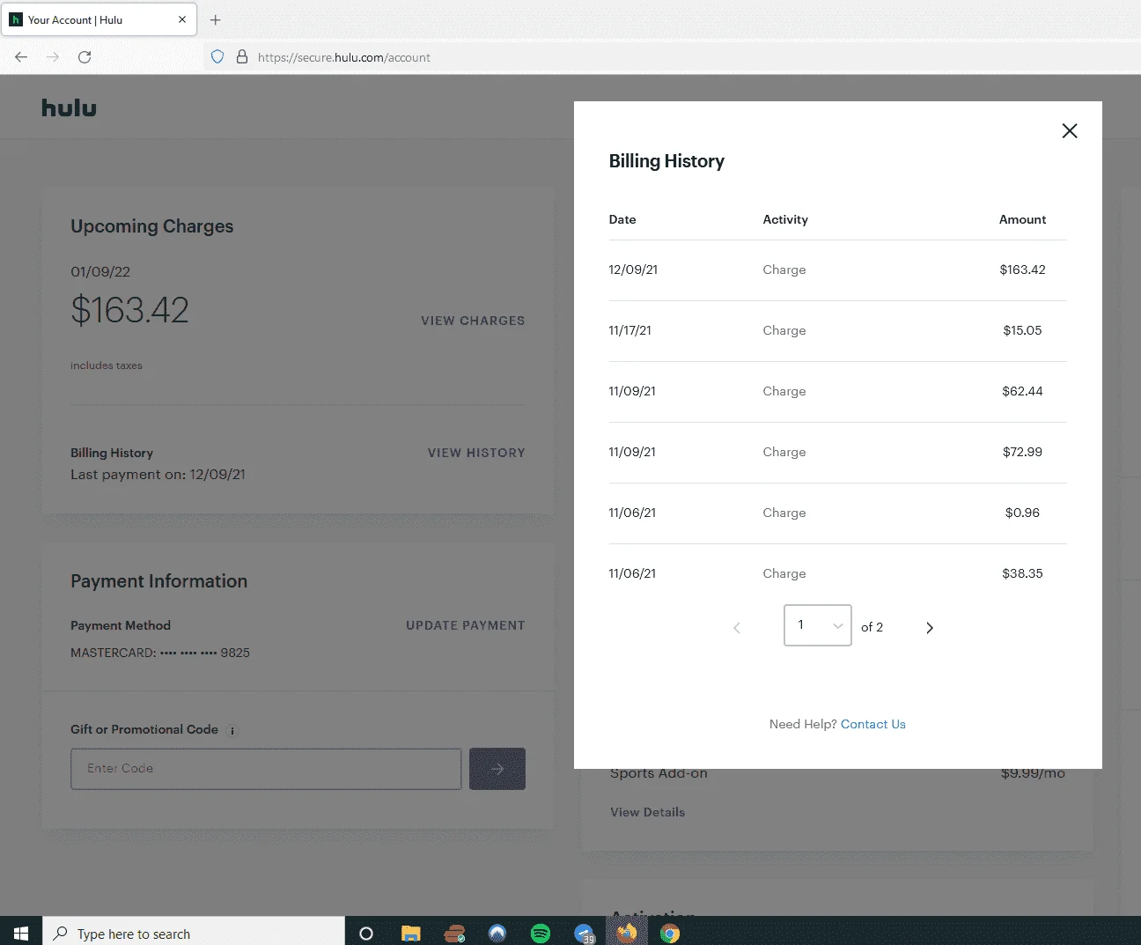The image size is (1141, 945).
Task: Select the Your Account | Hulu tab
Action: 99,19
